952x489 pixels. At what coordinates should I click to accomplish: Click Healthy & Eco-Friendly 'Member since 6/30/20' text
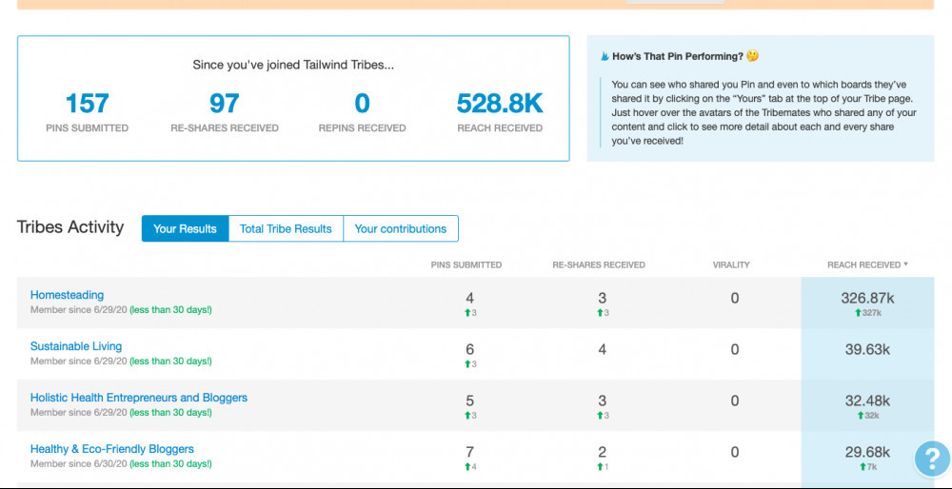(x=79, y=464)
